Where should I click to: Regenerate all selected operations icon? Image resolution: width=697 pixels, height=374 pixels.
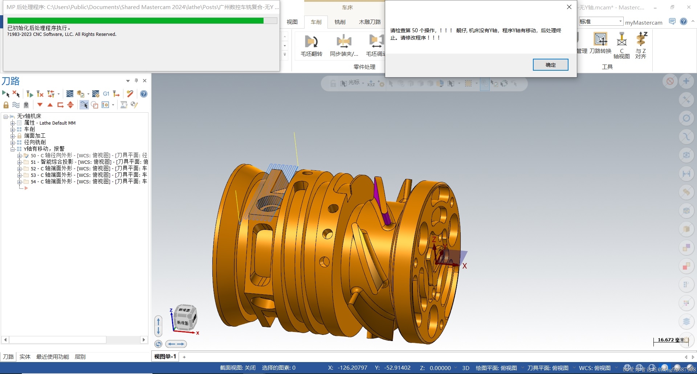click(30, 94)
